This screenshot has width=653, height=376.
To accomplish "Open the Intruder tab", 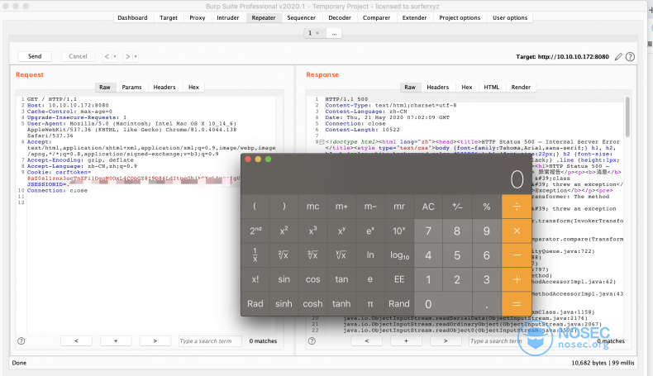I will point(228,18).
